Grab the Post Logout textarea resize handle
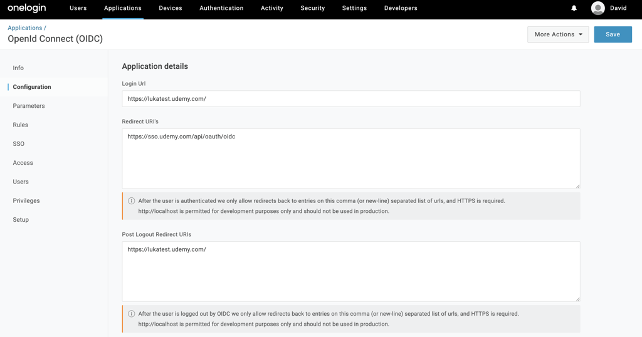The image size is (642, 337). point(577,299)
